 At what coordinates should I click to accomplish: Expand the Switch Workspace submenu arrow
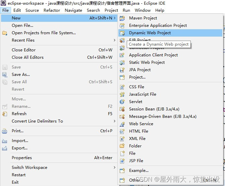tap(114, 168)
